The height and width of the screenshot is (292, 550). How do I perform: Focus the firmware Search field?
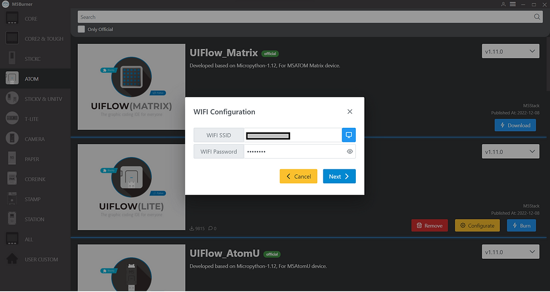click(310, 17)
